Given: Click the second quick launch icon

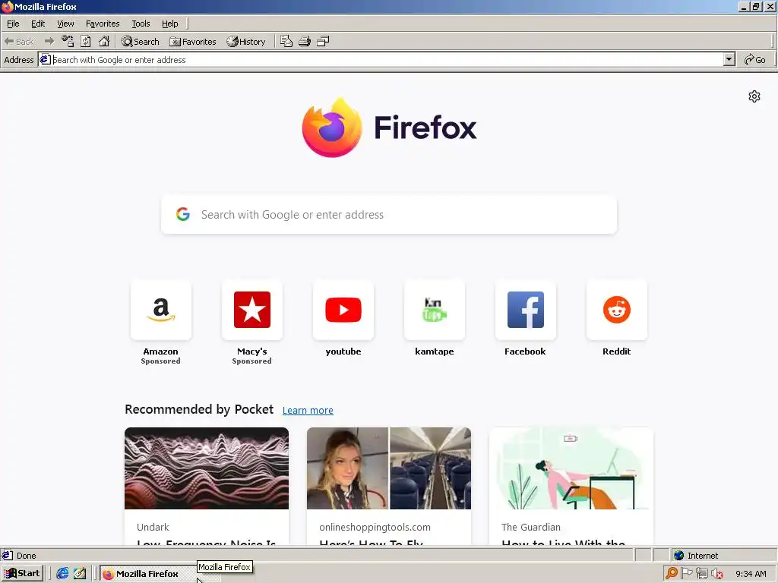Looking at the screenshot, I should [x=80, y=574].
